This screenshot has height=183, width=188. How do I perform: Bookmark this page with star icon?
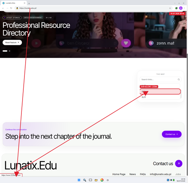tap(170, 8)
